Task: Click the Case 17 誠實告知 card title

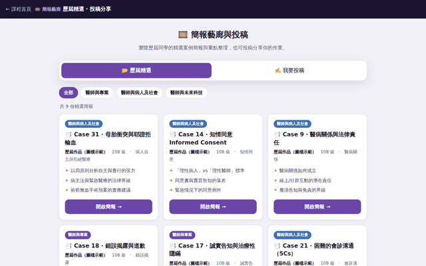Action: [x=212, y=250]
